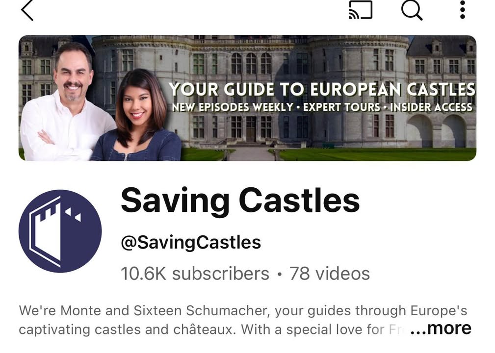
Task: Expand the description with "...more"
Action: 441,328
